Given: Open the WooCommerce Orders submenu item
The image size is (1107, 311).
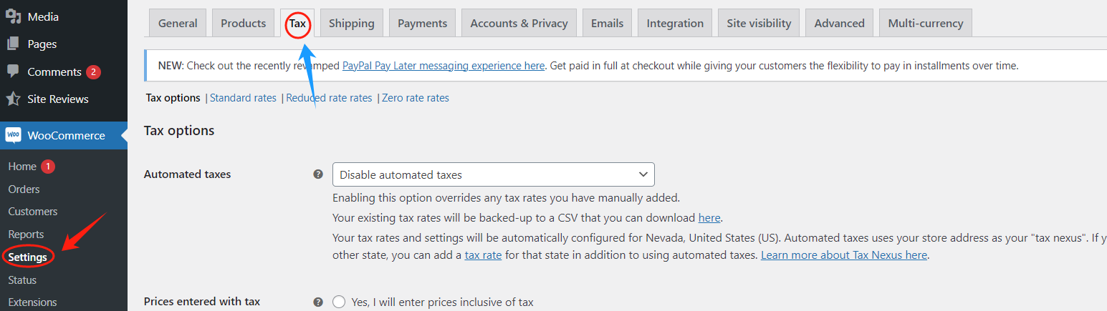Looking at the screenshot, I should (x=24, y=189).
